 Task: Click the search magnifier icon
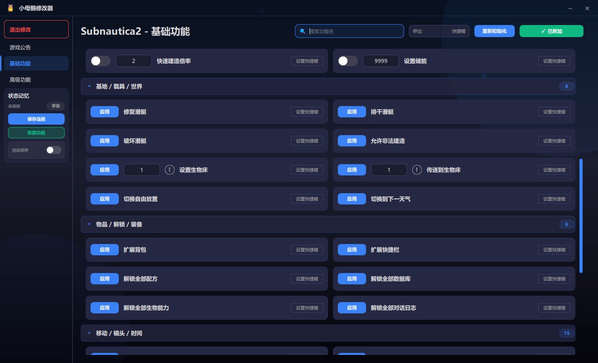coord(303,31)
